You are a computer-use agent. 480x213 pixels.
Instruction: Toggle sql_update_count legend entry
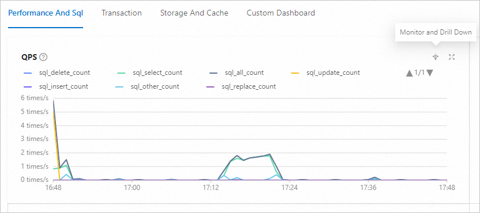325,73
